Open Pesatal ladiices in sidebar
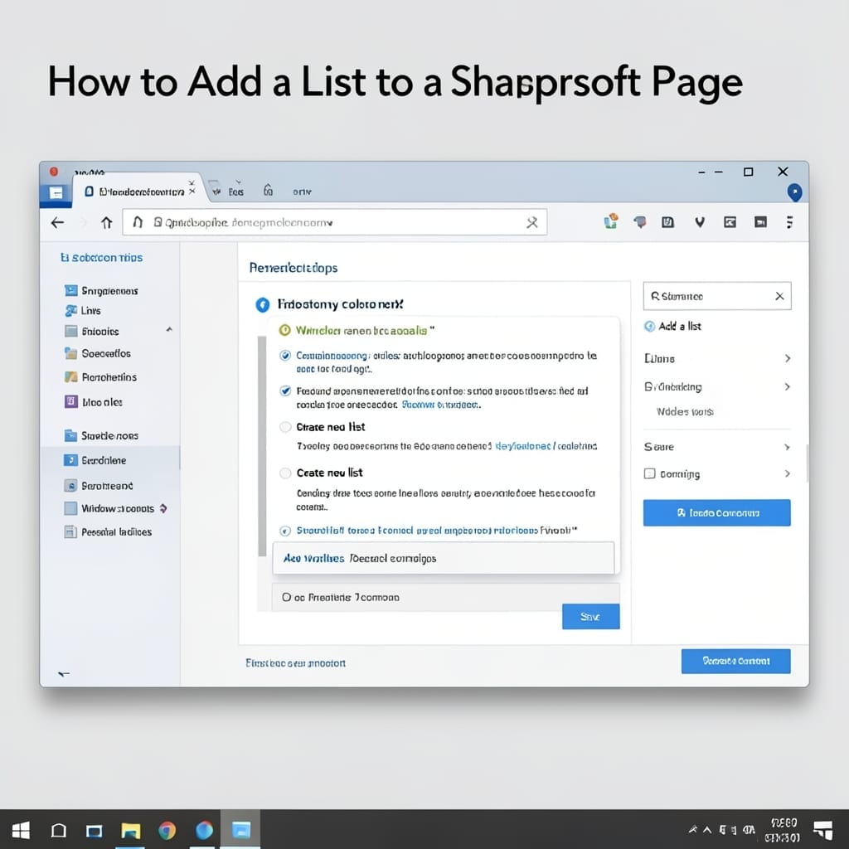 109,532
